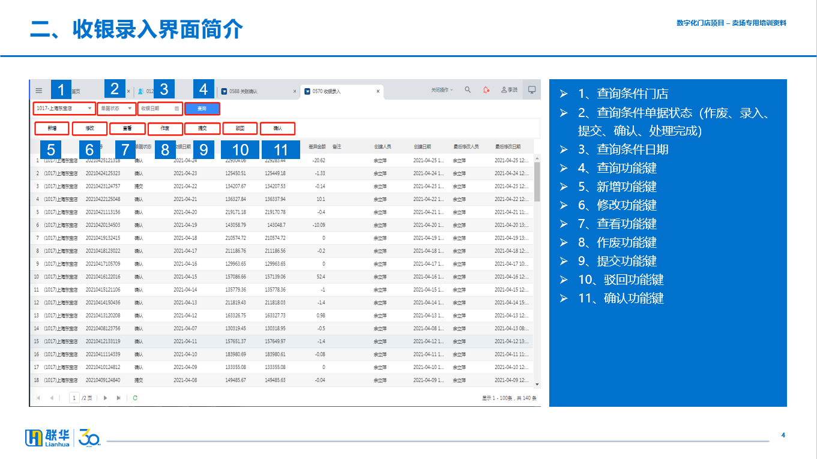Close the 0570 收银录入 tab
The image size is (817, 459).
coord(378,91)
